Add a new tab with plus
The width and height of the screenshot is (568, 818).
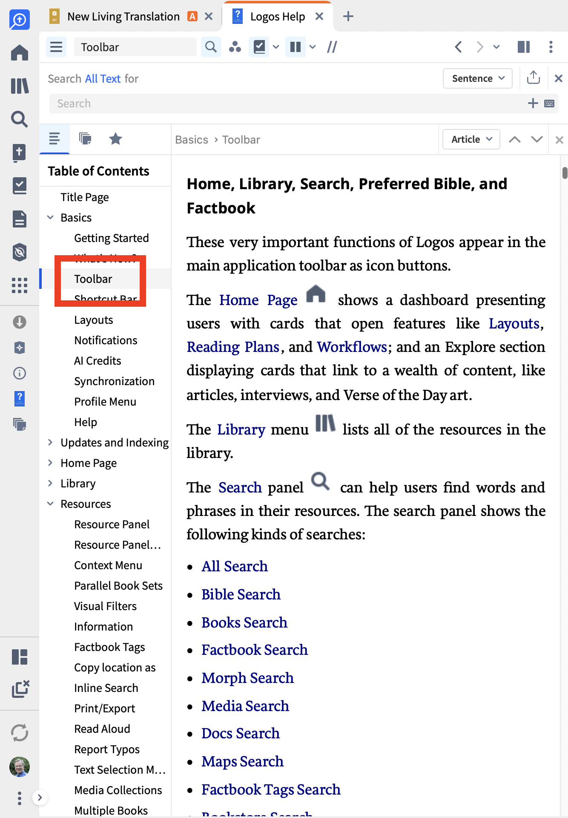point(348,17)
